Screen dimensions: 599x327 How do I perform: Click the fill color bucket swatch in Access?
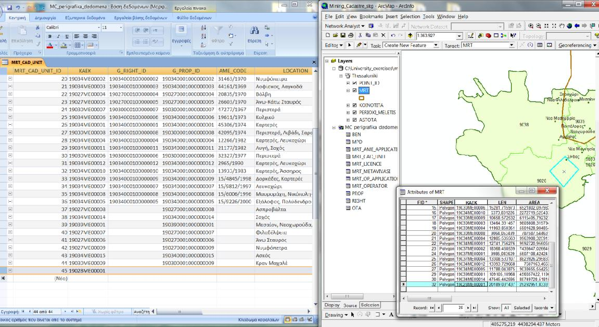click(63, 45)
